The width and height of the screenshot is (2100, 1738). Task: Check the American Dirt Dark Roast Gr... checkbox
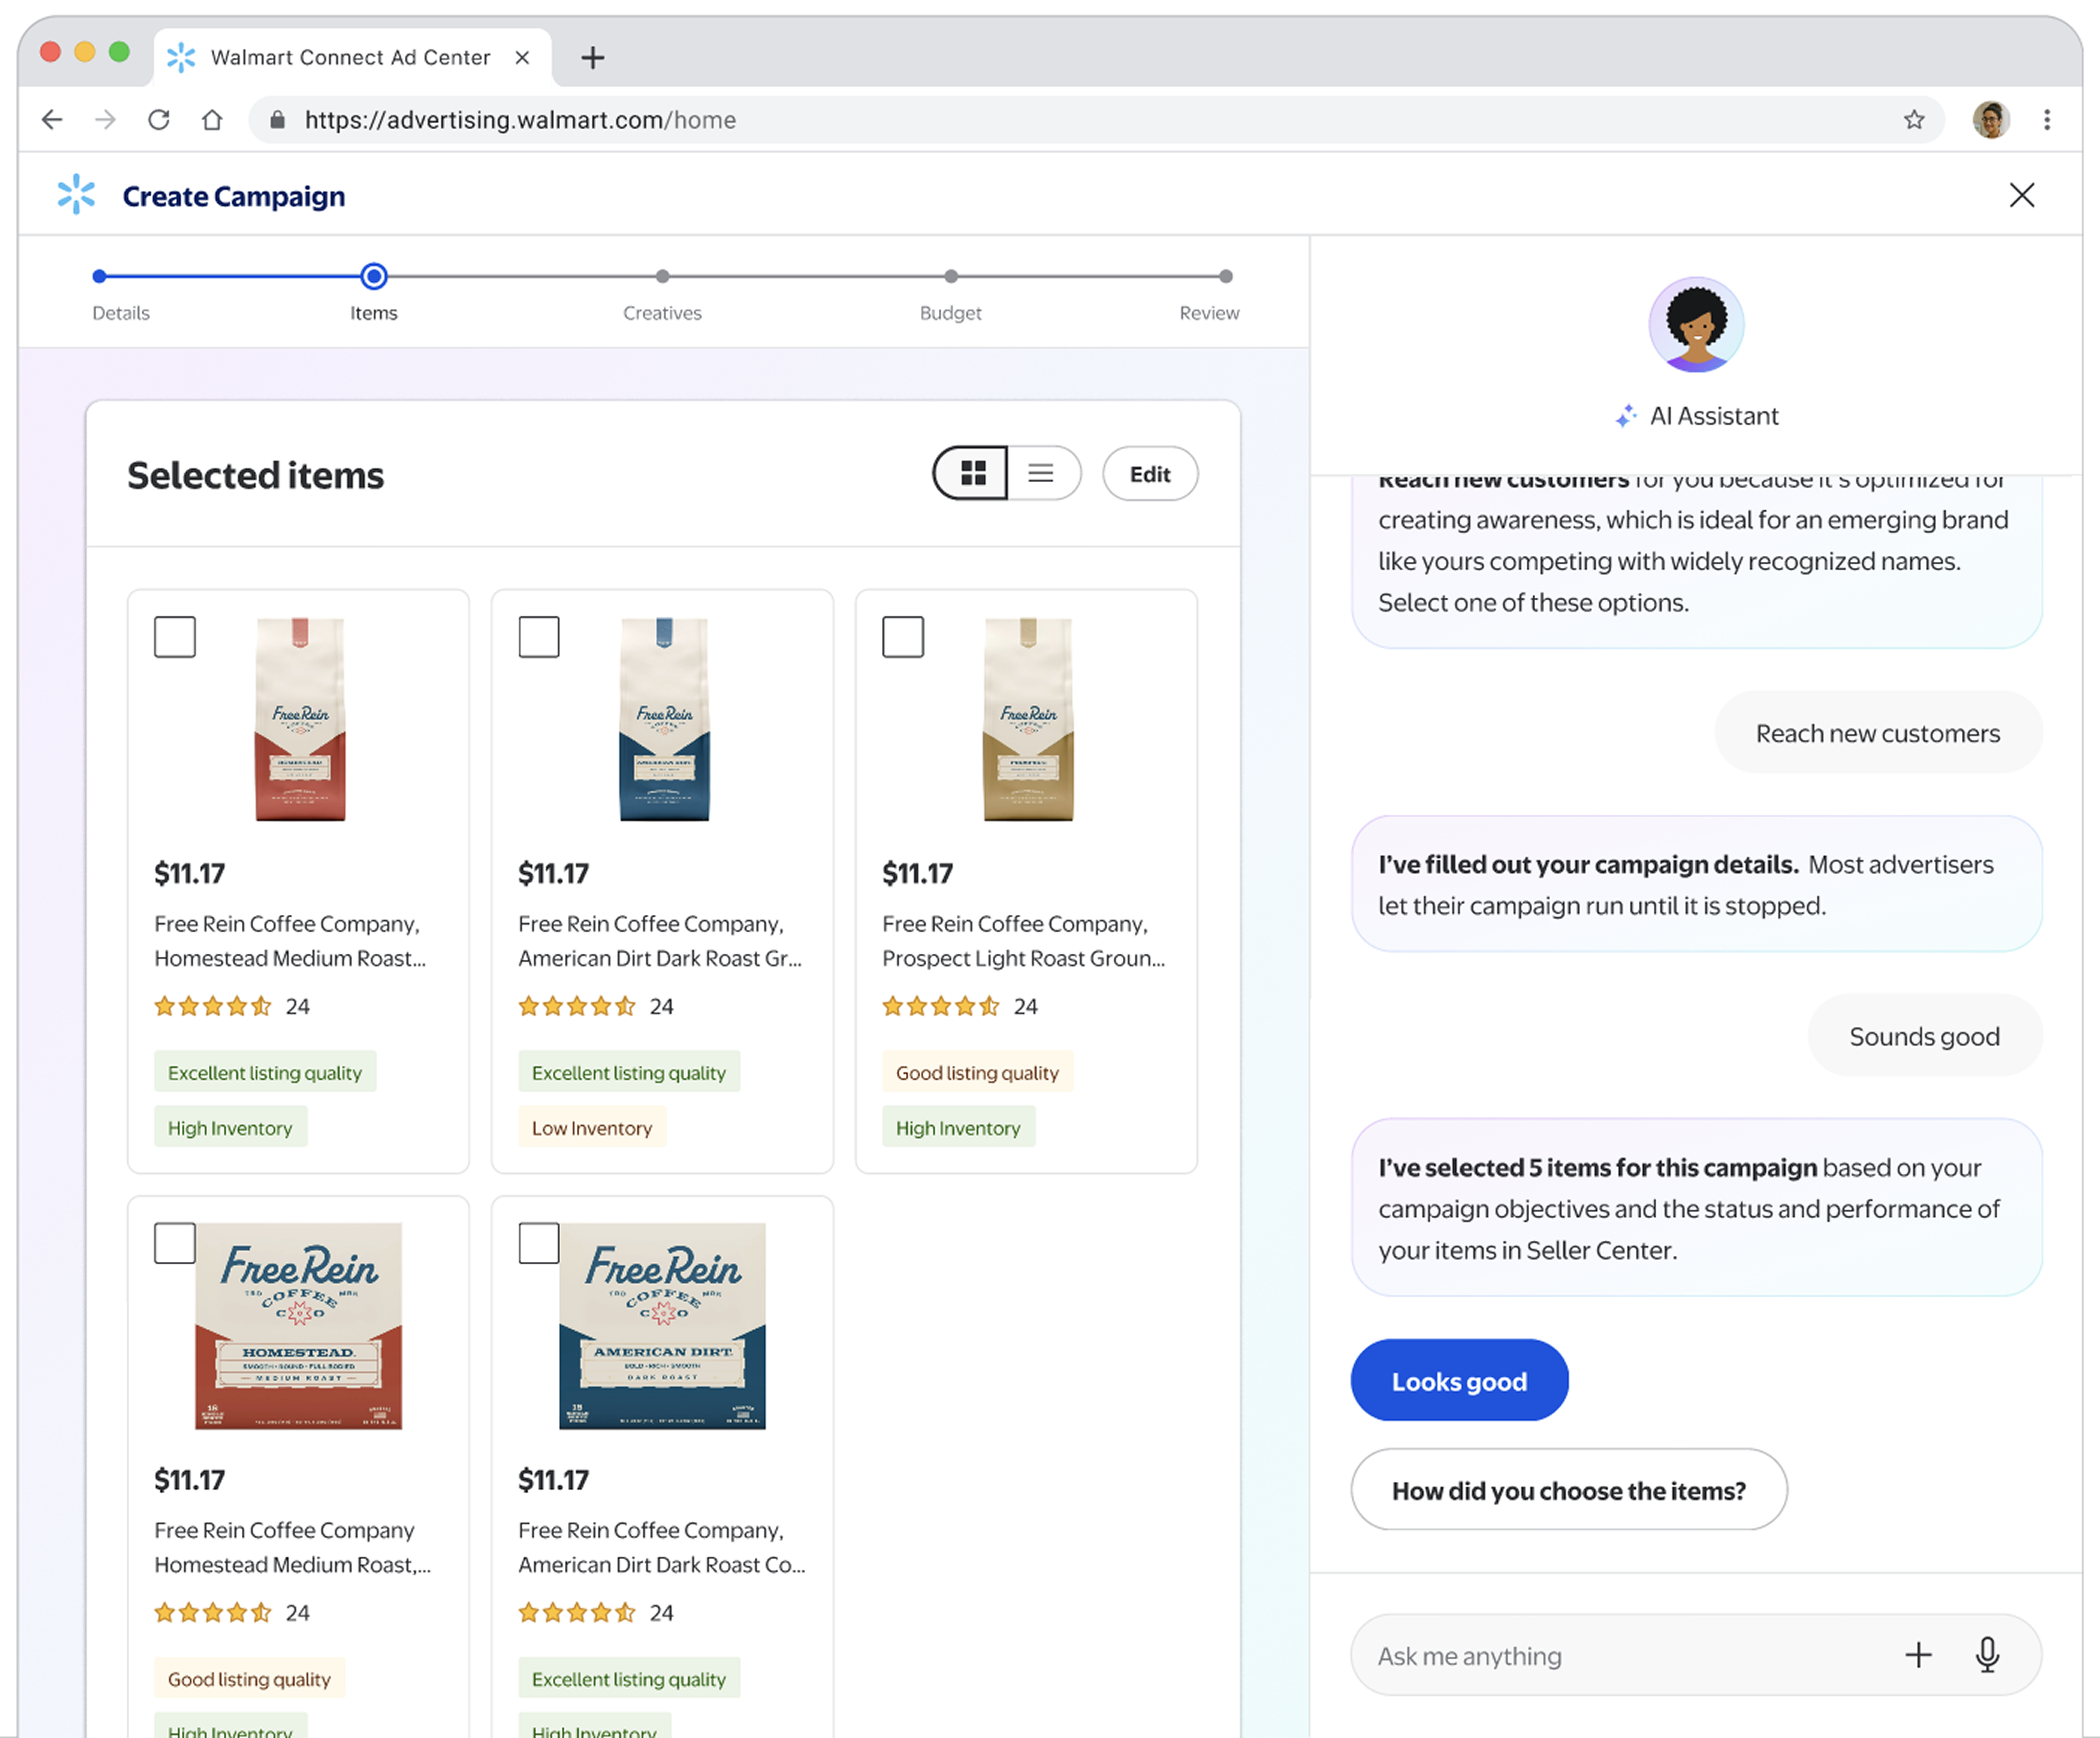(539, 637)
